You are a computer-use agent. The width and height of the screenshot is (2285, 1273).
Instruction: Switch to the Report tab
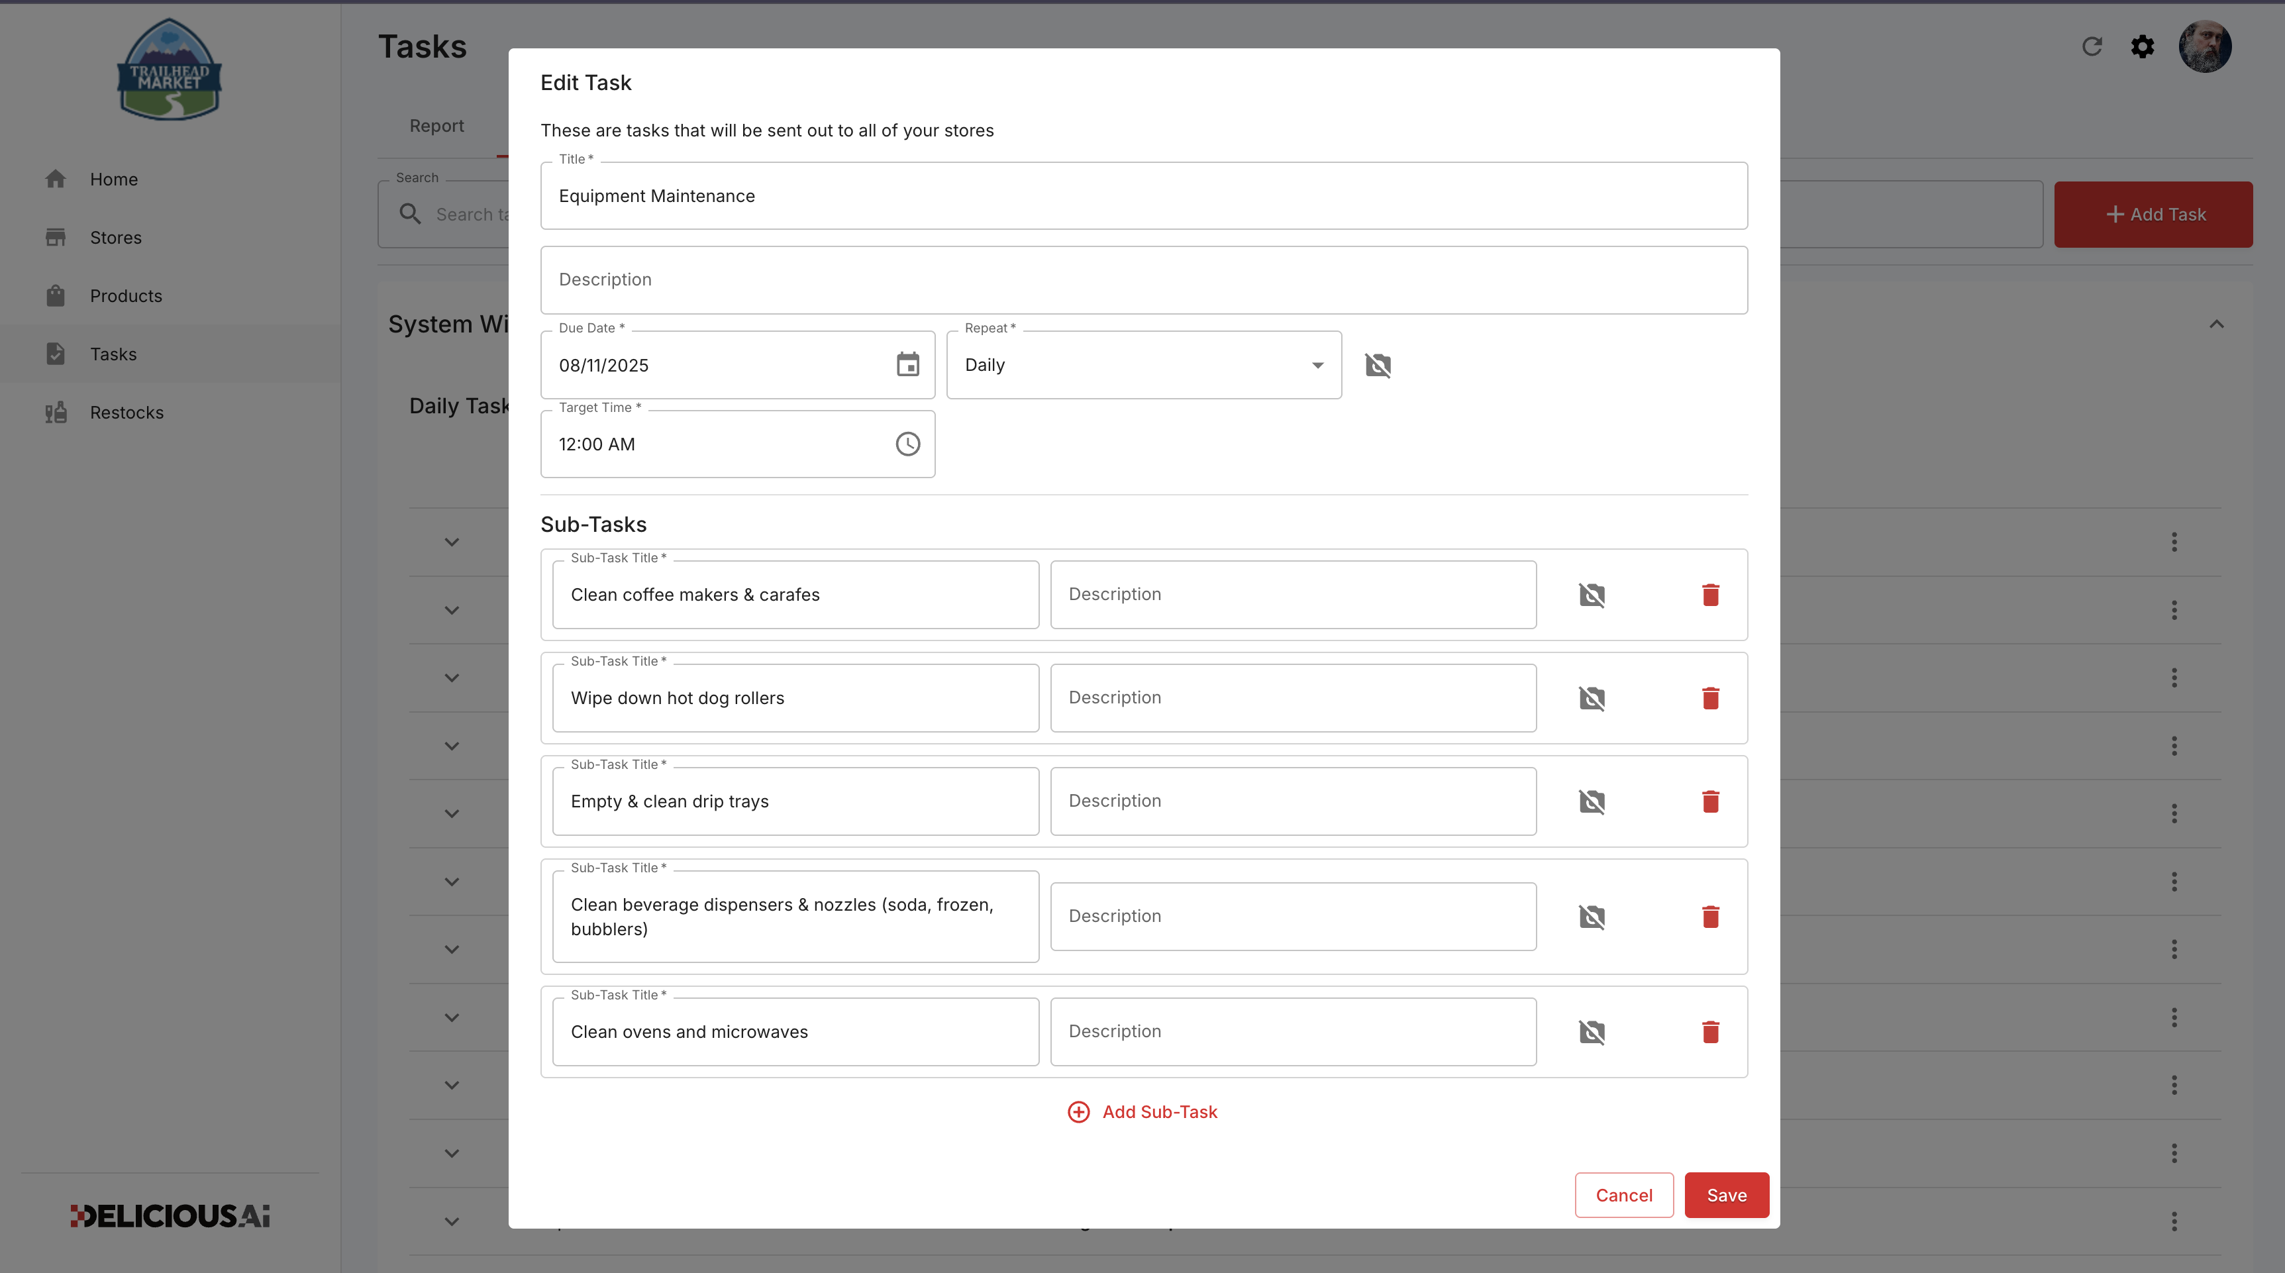[x=436, y=126]
